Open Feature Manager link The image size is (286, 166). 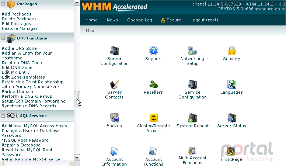pos(20,28)
